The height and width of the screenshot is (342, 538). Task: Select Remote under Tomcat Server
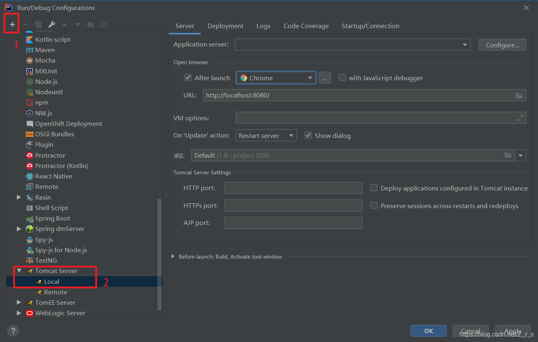[55, 292]
